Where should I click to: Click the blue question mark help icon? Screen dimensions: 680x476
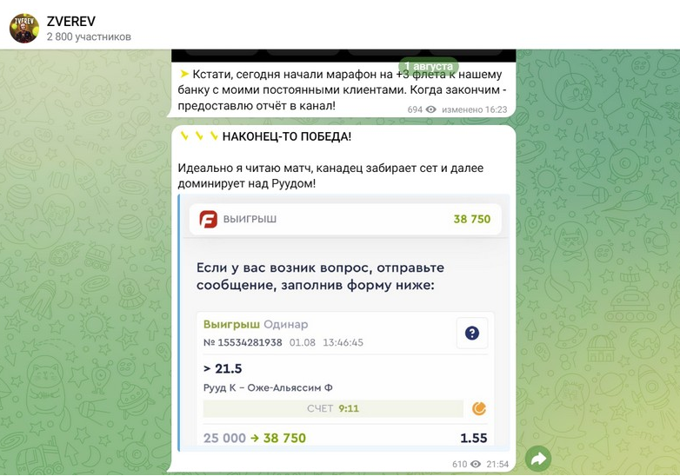coord(472,333)
